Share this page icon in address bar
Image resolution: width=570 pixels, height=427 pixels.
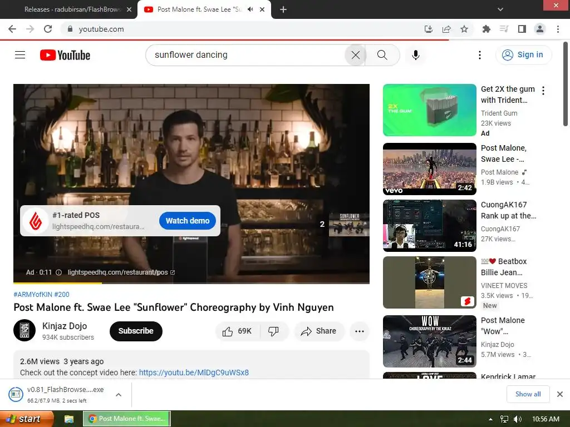(446, 29)
